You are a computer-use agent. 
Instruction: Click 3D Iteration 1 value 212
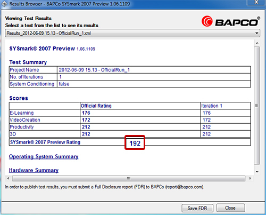click(x=206, y=134)
